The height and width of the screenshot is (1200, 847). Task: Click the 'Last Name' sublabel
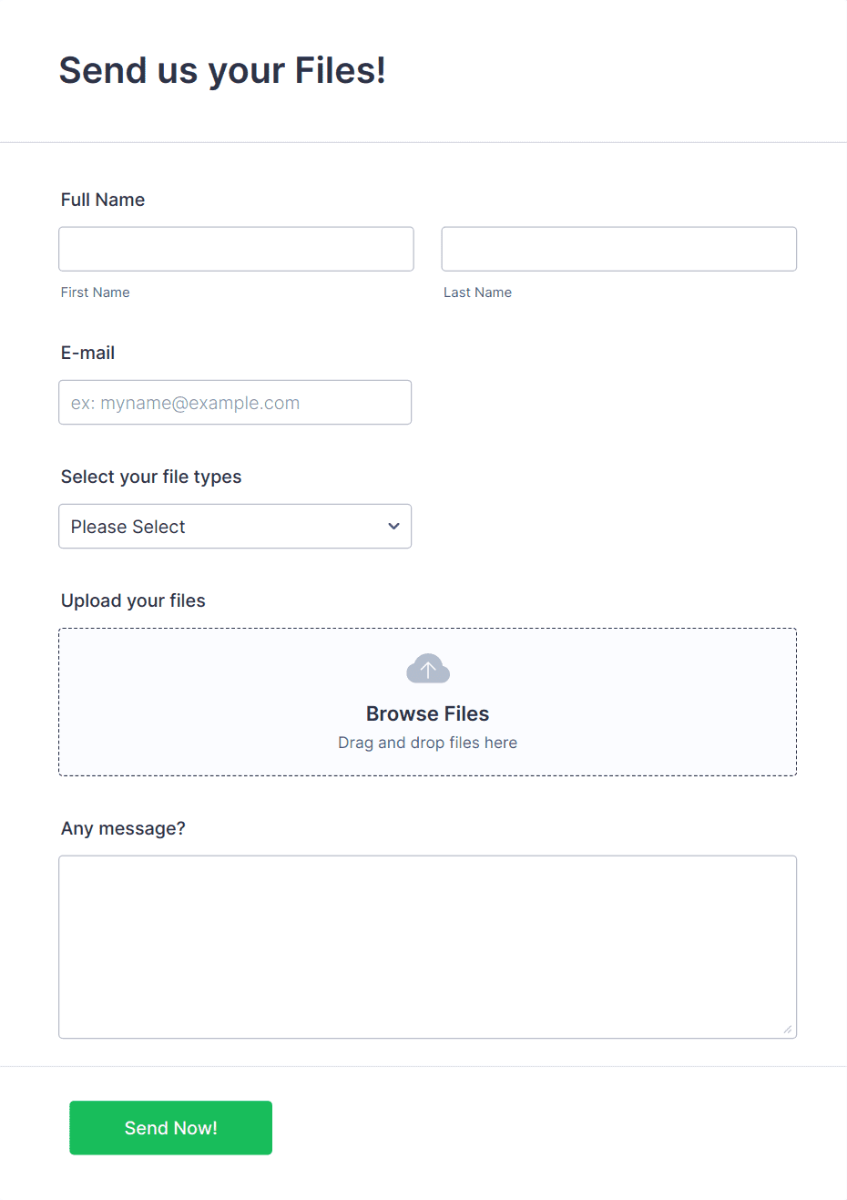477,292
